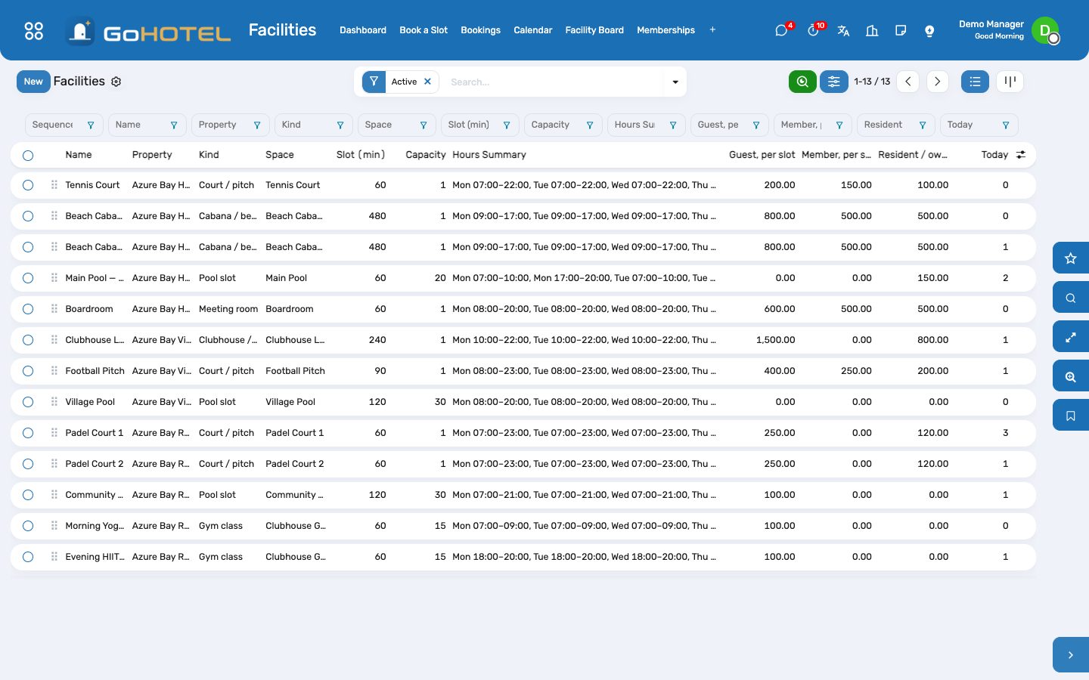Screen dimensions: 1089x680
Task: Select the Tennis Court row checkbox
Action: tap(28, 185)
